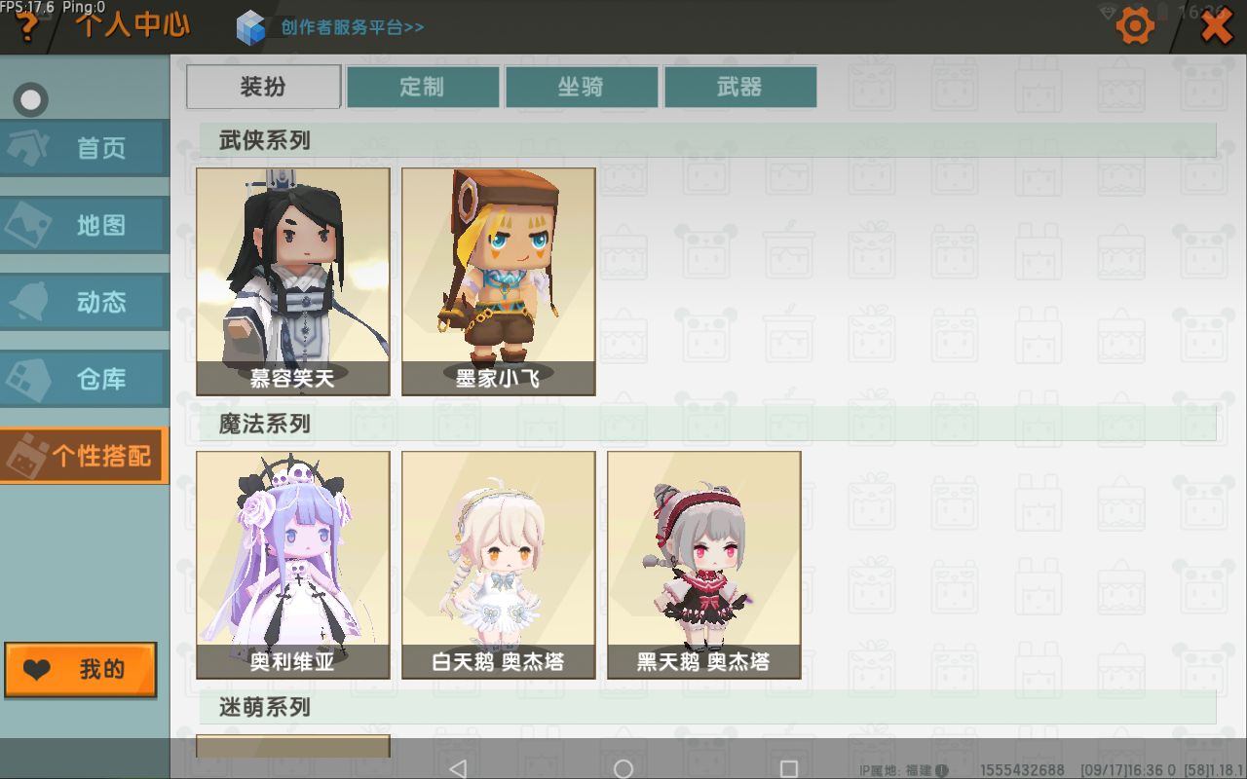Switch to the 装扮 tab
The height and width of the screenshot is (779, 1247).
[263, 87]
